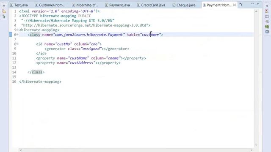Restore the right minimized view stack

click(x=267, y=6)
